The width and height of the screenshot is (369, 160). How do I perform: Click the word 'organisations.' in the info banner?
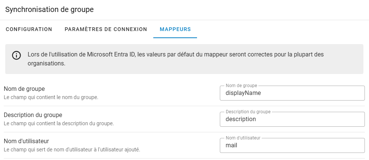pyautogui.click(x=46, y=64)
